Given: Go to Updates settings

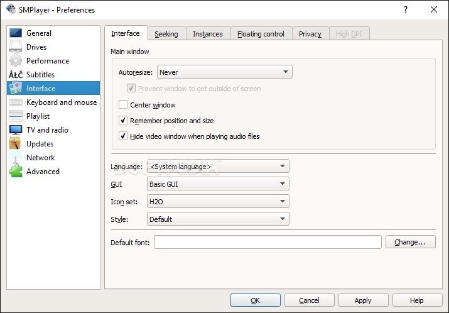Looking at the screenshot, I should click(53, 143).
